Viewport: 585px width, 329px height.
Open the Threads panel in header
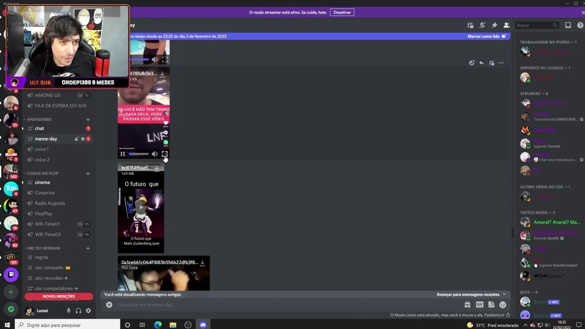pyautogui.click(x=470, y=25)
